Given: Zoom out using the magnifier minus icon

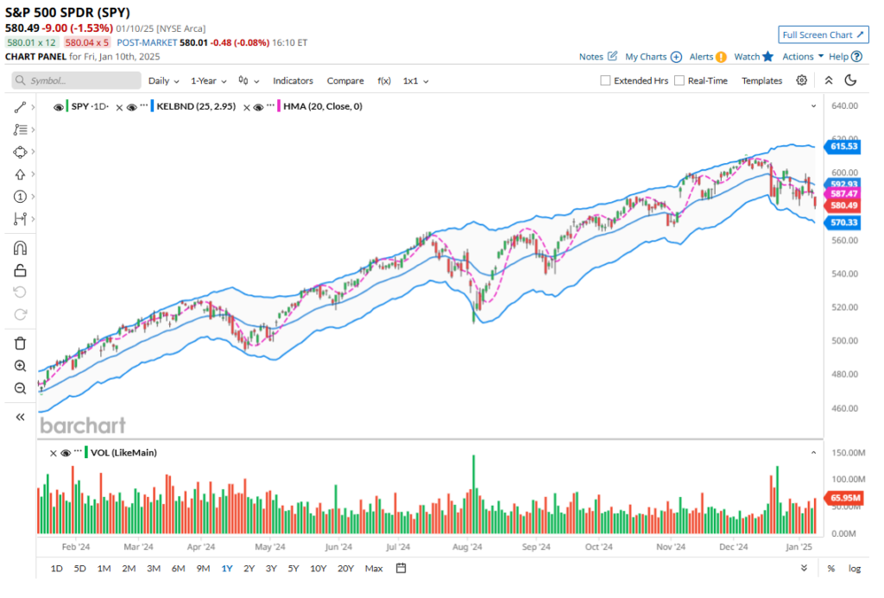Looking at the screenshot, I should [x=21, y=388].
